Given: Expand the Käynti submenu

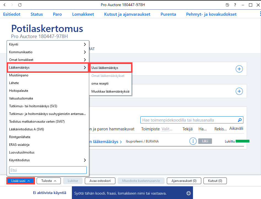Looking at the screenshot, I should (x=48, y=44).
